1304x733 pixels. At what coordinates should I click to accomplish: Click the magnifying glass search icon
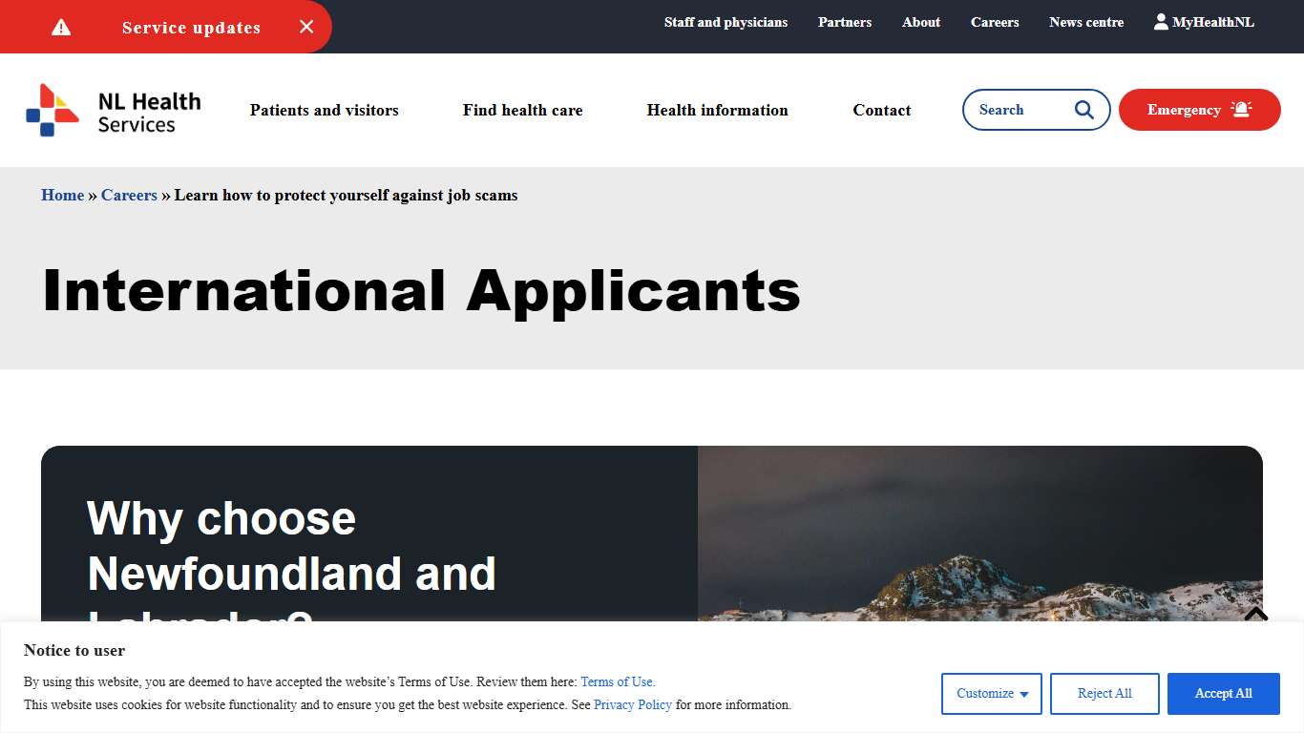(1083, 110)
